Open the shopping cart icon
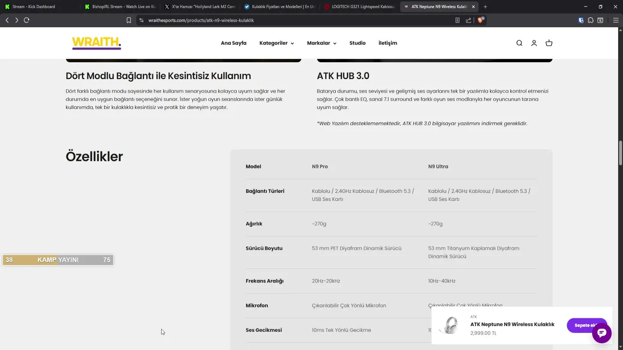 coord(549,43)
